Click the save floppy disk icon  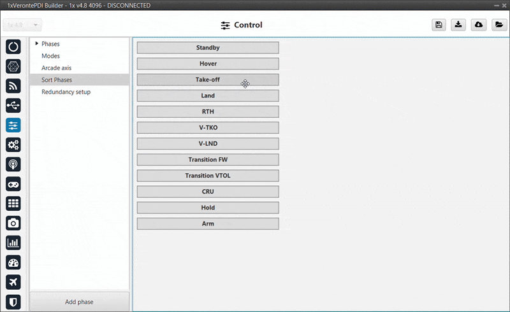click(439, 25)
